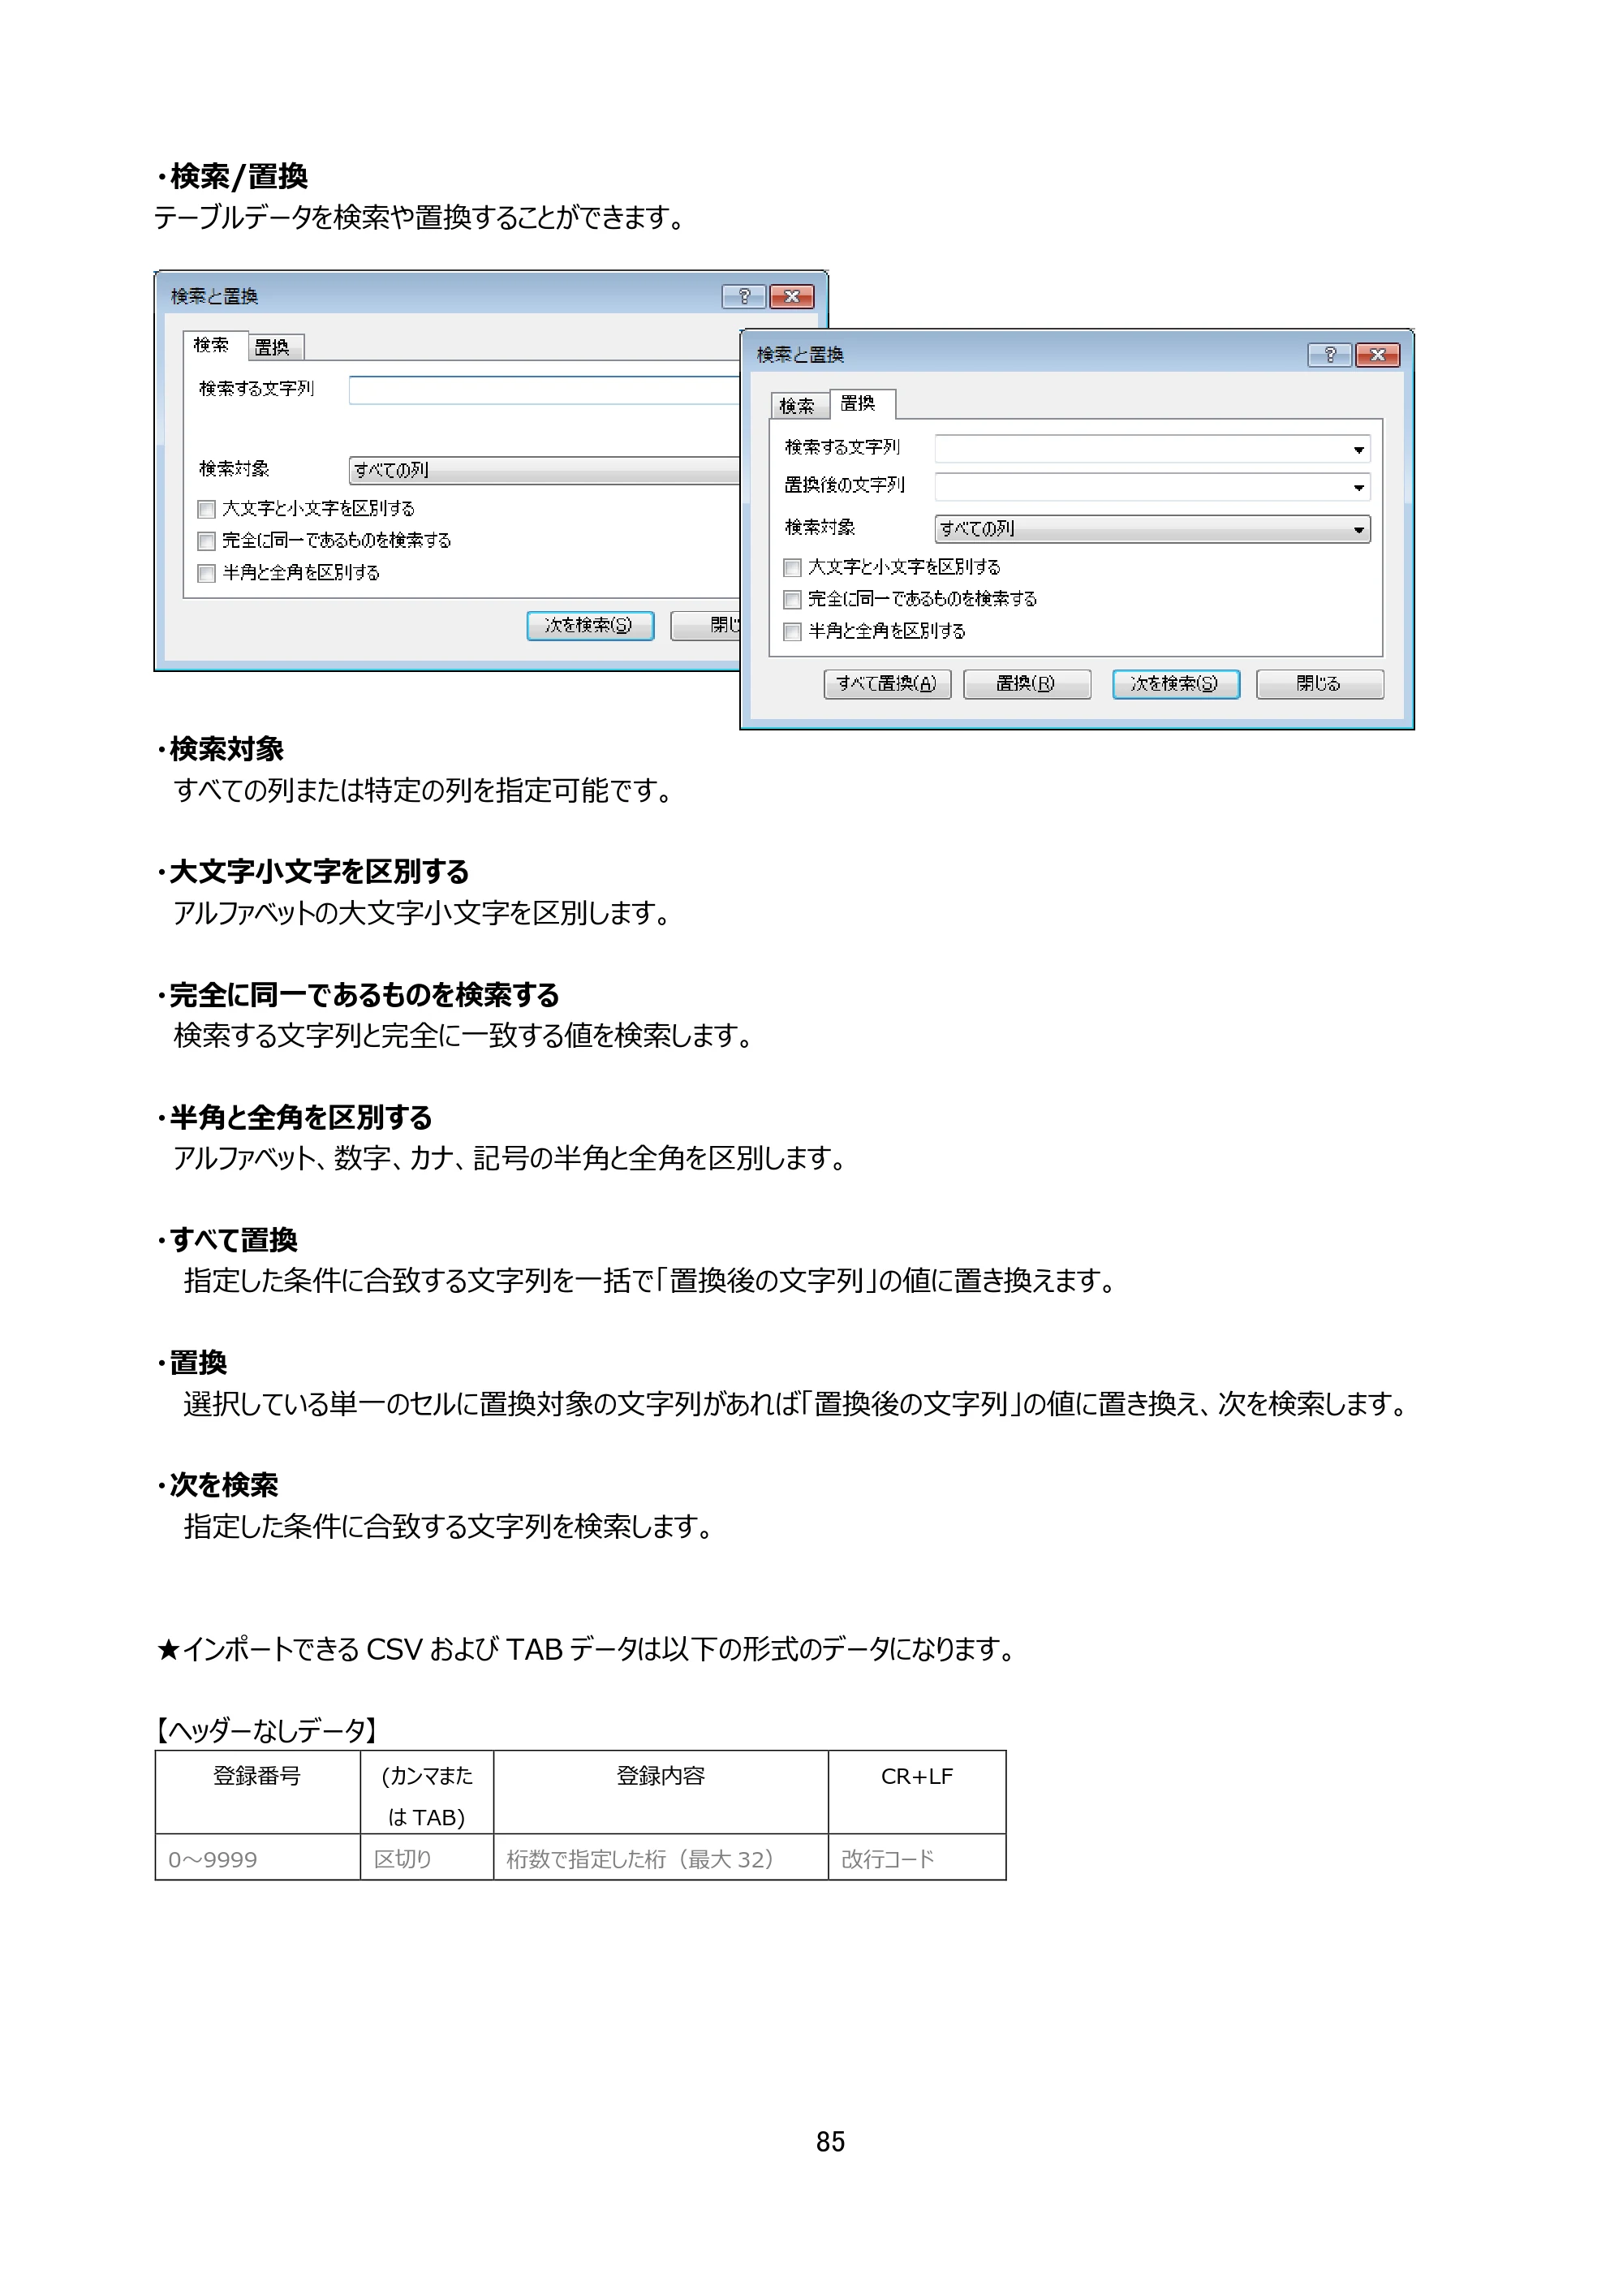
Task: Click 閉じる button in front dialog
Action: point(1319,684)
